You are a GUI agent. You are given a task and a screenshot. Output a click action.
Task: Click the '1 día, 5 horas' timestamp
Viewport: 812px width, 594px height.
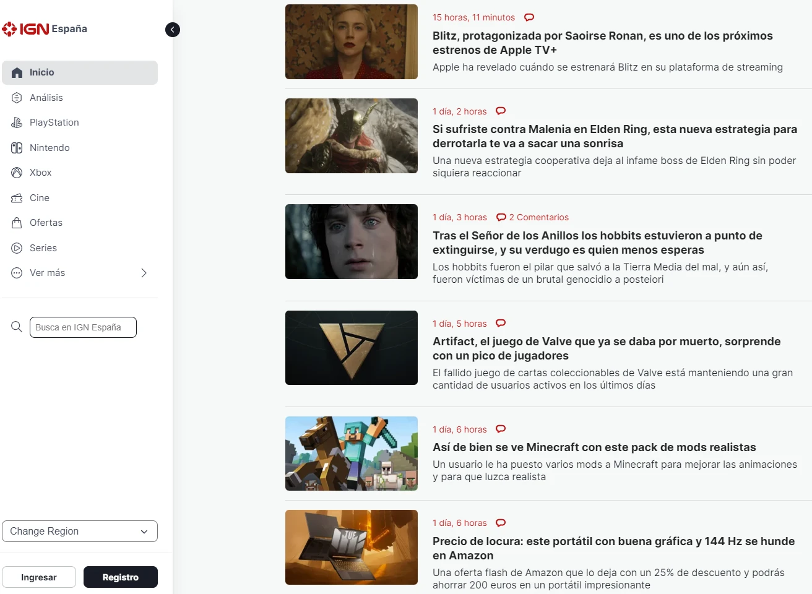(460, 324)
